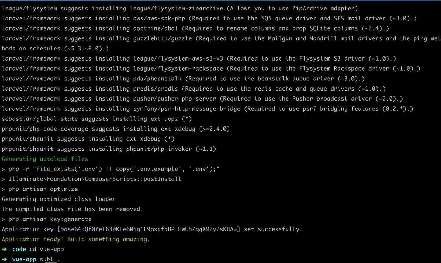This screenshot has height=263, width=441.
Task: Click 'The compiled class file has been removed.'
Action: point(72,209)
